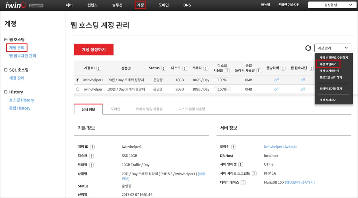Select the iwinvhelper1 account radio button
The width and height of the screenshot is (358, 198).
click(x=78, y=80)
